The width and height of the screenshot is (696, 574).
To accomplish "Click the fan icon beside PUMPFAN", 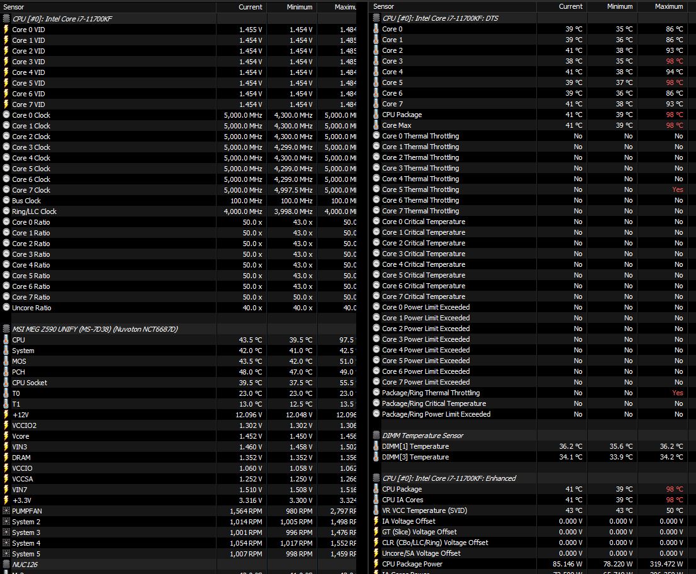I will tap(6, 510).
